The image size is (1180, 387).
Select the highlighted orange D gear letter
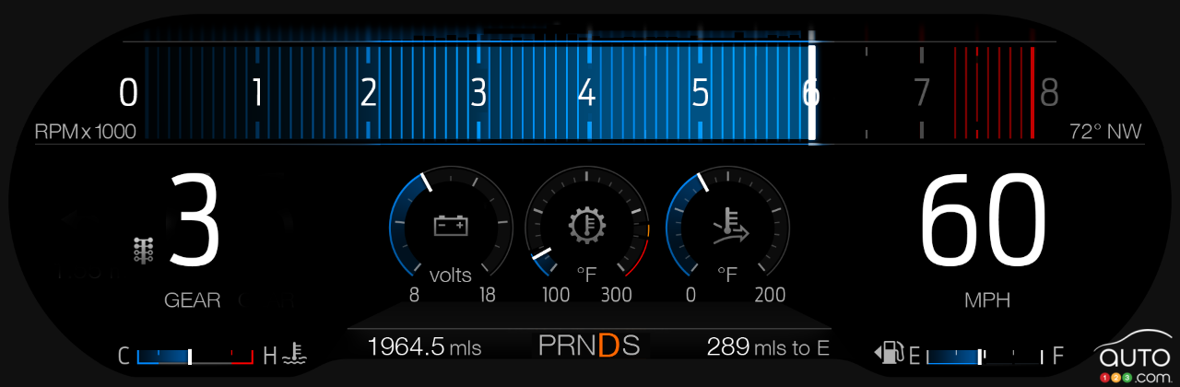point(608,346)
